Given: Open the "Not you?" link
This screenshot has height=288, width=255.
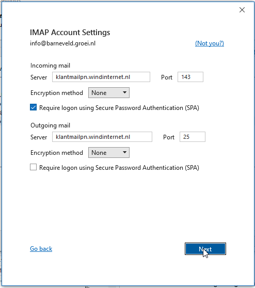Looking at the screenshot, I should (210, 43).
